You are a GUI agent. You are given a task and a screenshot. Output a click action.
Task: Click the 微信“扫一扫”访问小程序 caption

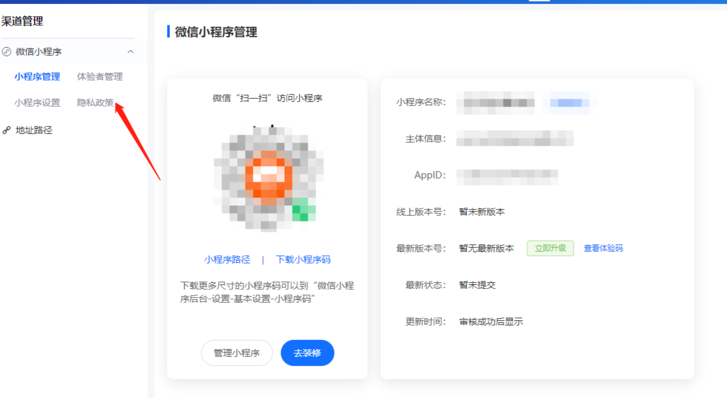click(268, 98)
